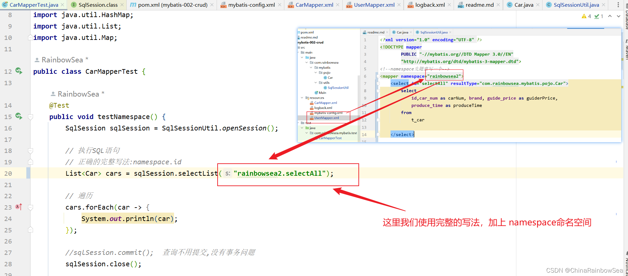This screenshot has width=628, height=276.
Task: Select UserMapper.xml in inset project tree
Action: tap(326, 118)
